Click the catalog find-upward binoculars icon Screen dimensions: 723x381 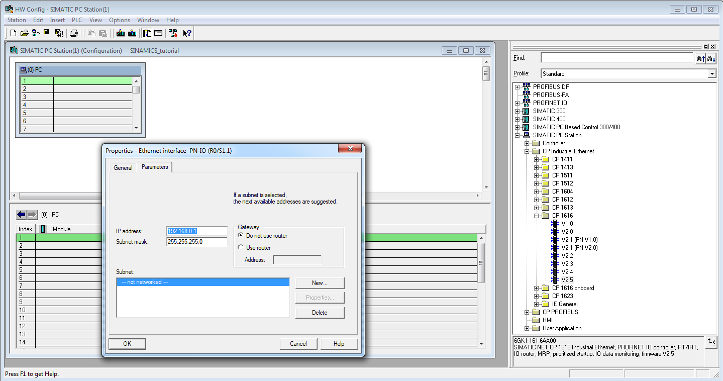(x=701, y=58)
